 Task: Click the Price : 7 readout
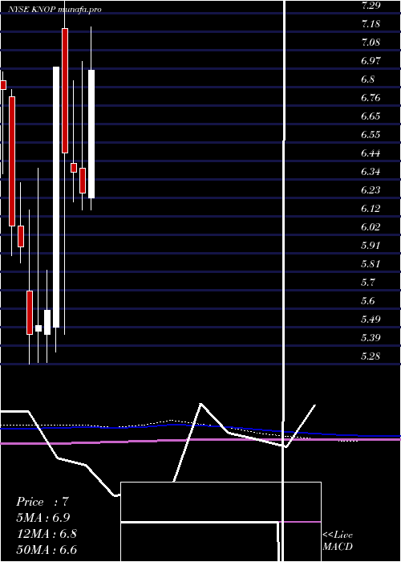click(x=43, y=502)
